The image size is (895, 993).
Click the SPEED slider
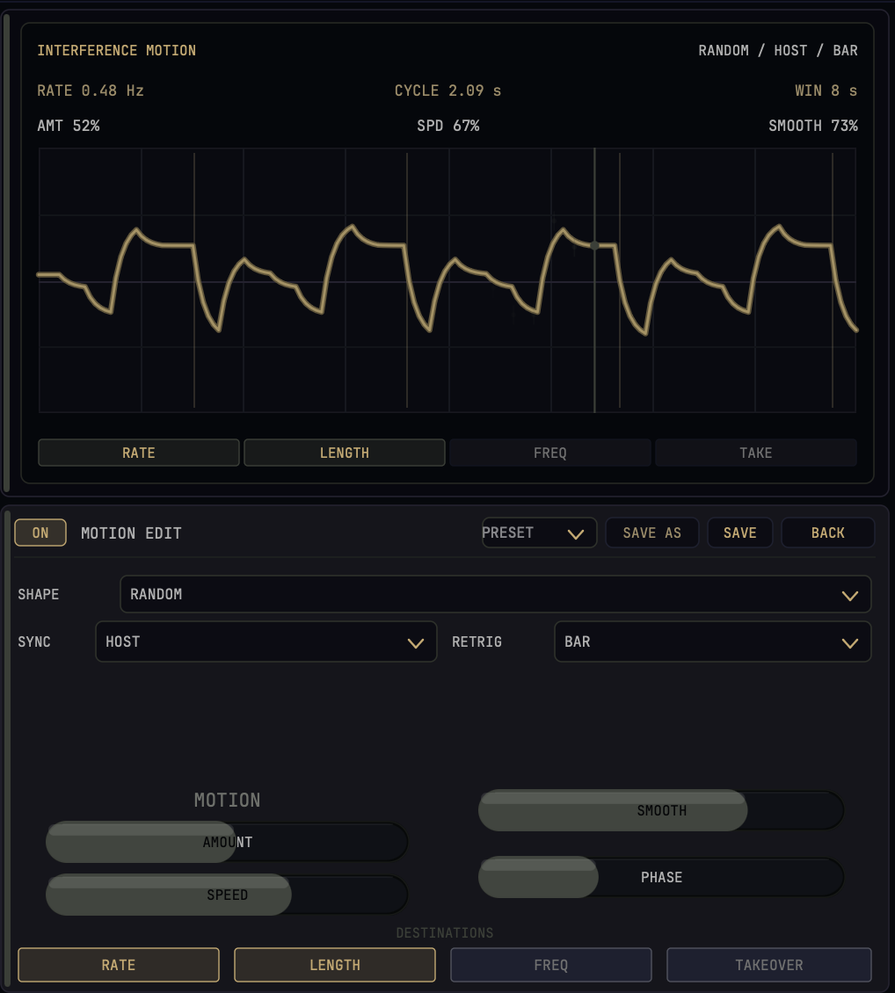click(x=227, y=895)
